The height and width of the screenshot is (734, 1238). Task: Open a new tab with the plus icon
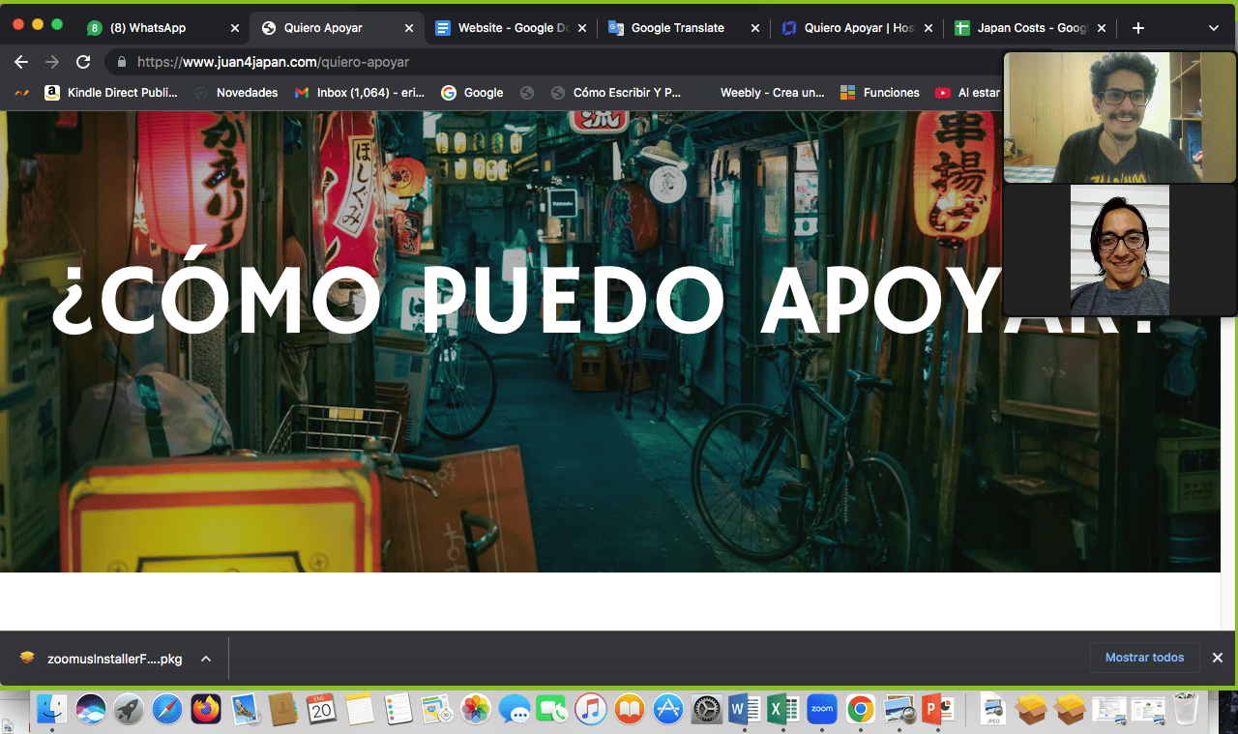pyautogui.click(x=1138, y=28)
